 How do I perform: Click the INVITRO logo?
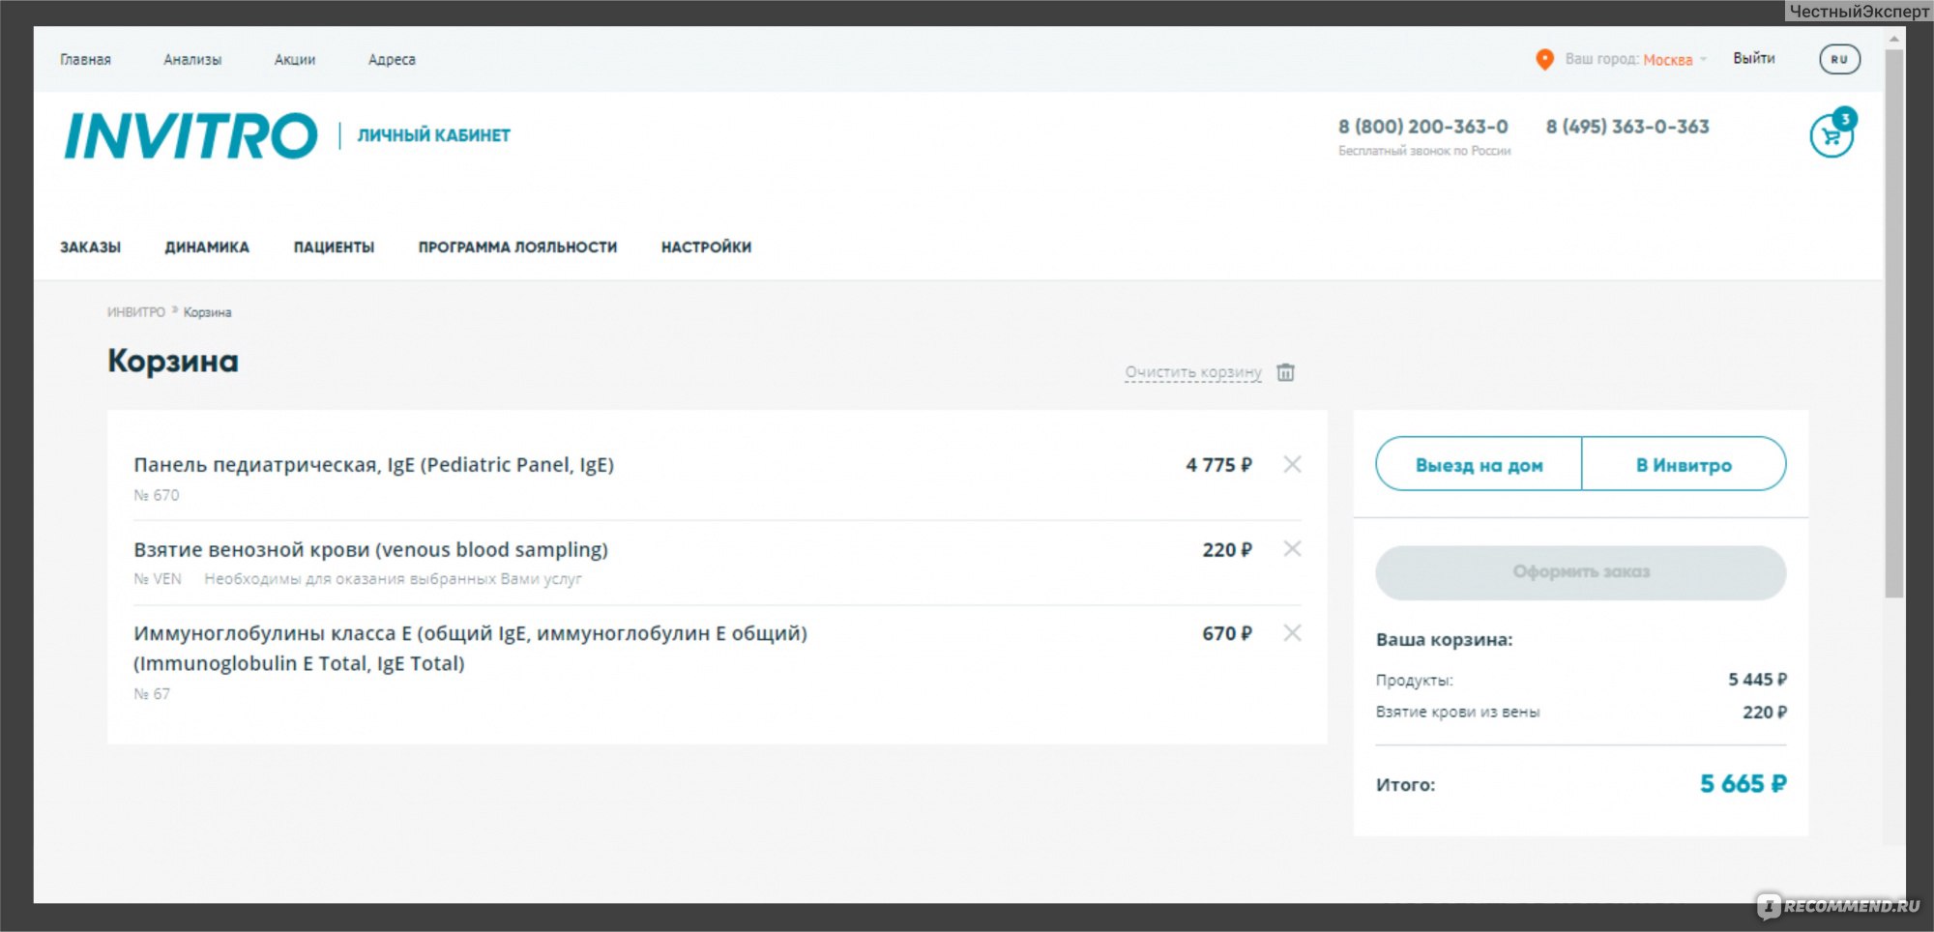coord(190,135)
